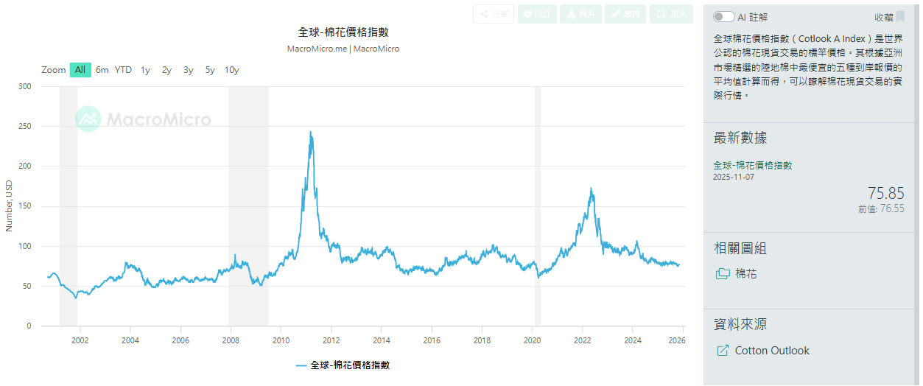Image resolution: width=923 pixels, height=386 pixels.
Task: Set zoom range to YTD
Action: click(124, 70)
